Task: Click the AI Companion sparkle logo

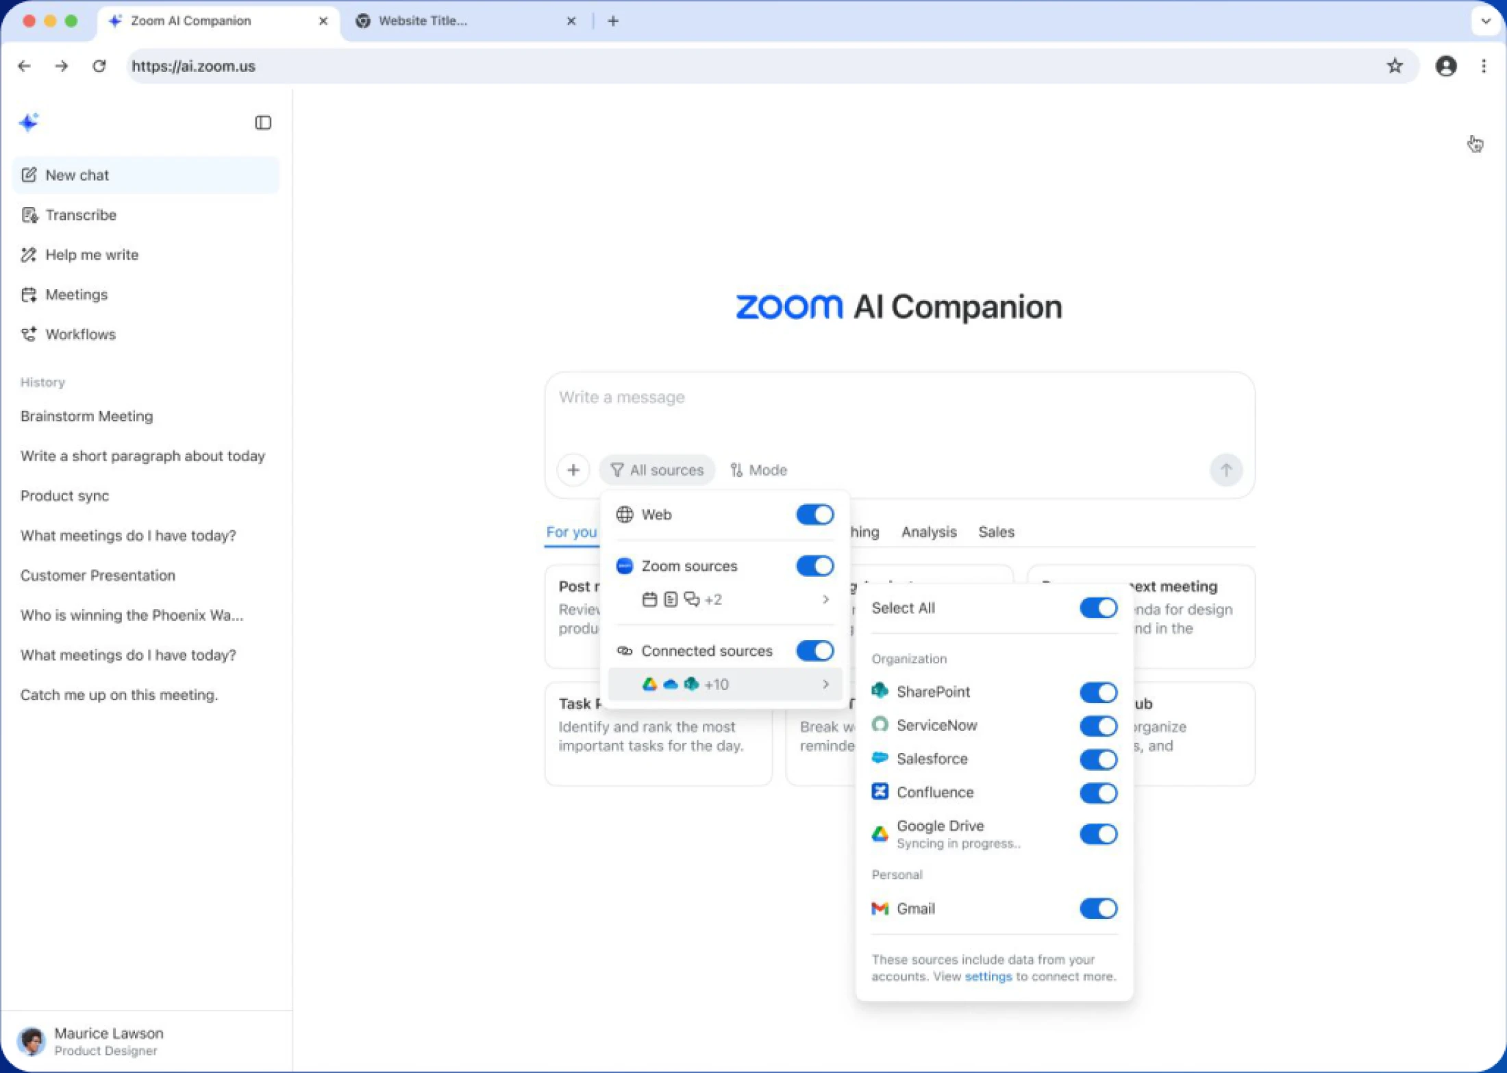Action: pyautogui.click(x=29, y=122)
